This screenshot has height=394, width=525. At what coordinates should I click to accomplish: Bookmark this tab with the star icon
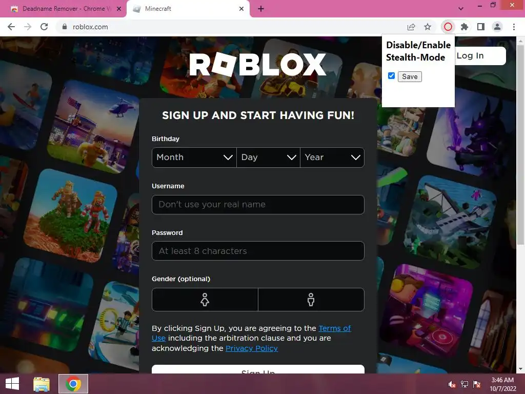click(x=428, y=27)
